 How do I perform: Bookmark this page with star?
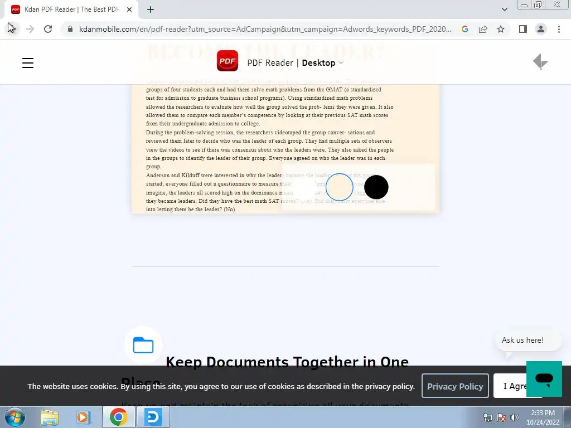501,29
